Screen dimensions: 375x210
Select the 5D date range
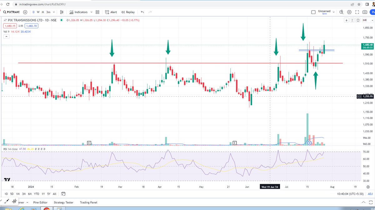pos(12,194)
